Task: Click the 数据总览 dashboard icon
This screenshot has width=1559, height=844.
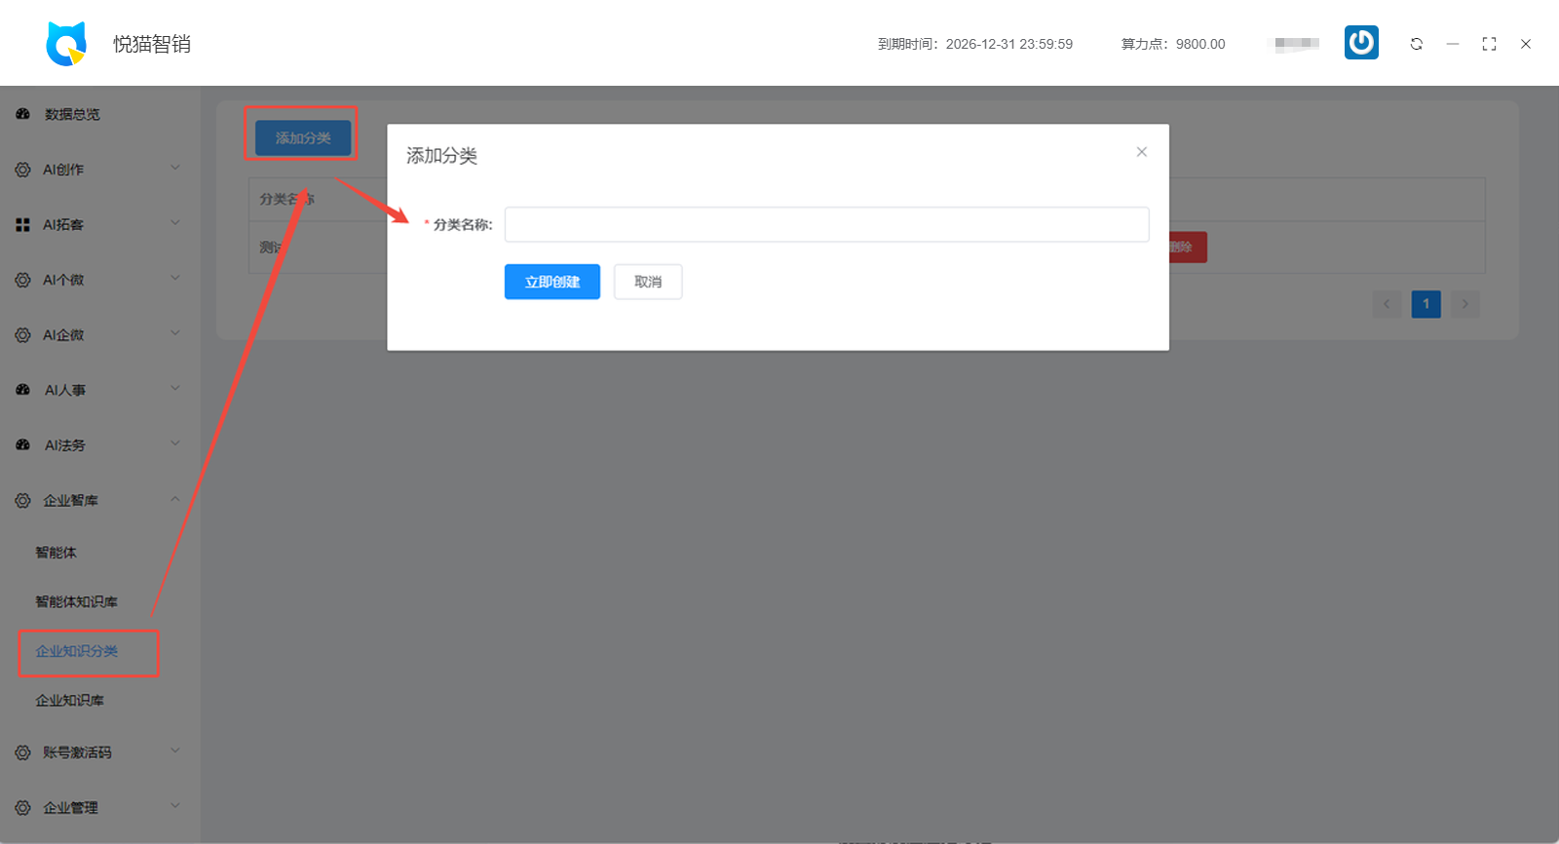Action: 23,114
